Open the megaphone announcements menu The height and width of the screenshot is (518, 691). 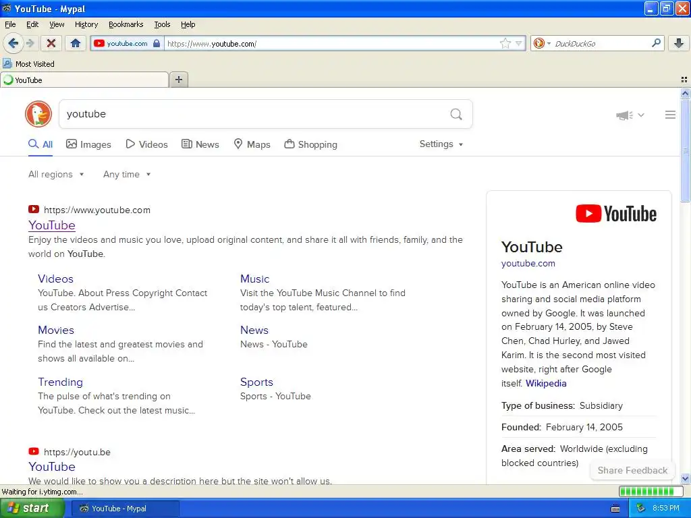630,115
